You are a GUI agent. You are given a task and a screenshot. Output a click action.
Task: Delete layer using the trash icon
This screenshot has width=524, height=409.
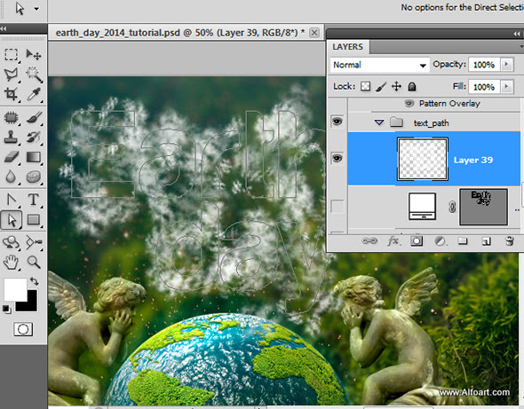(509, 240)
